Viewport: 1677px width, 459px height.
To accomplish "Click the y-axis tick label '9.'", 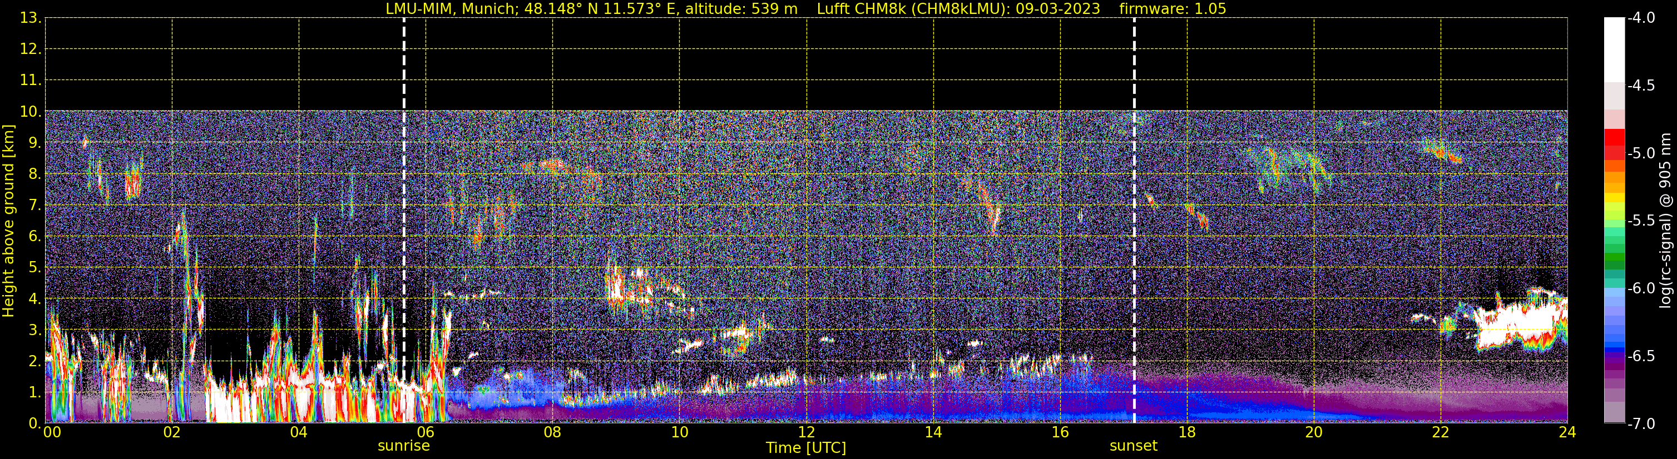I will 34,143.
